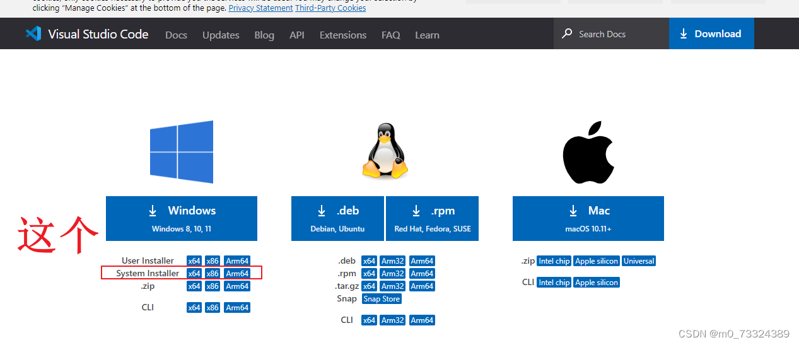
Task: Download Mac .zip Apple silicon build
Action: [597, 261]
